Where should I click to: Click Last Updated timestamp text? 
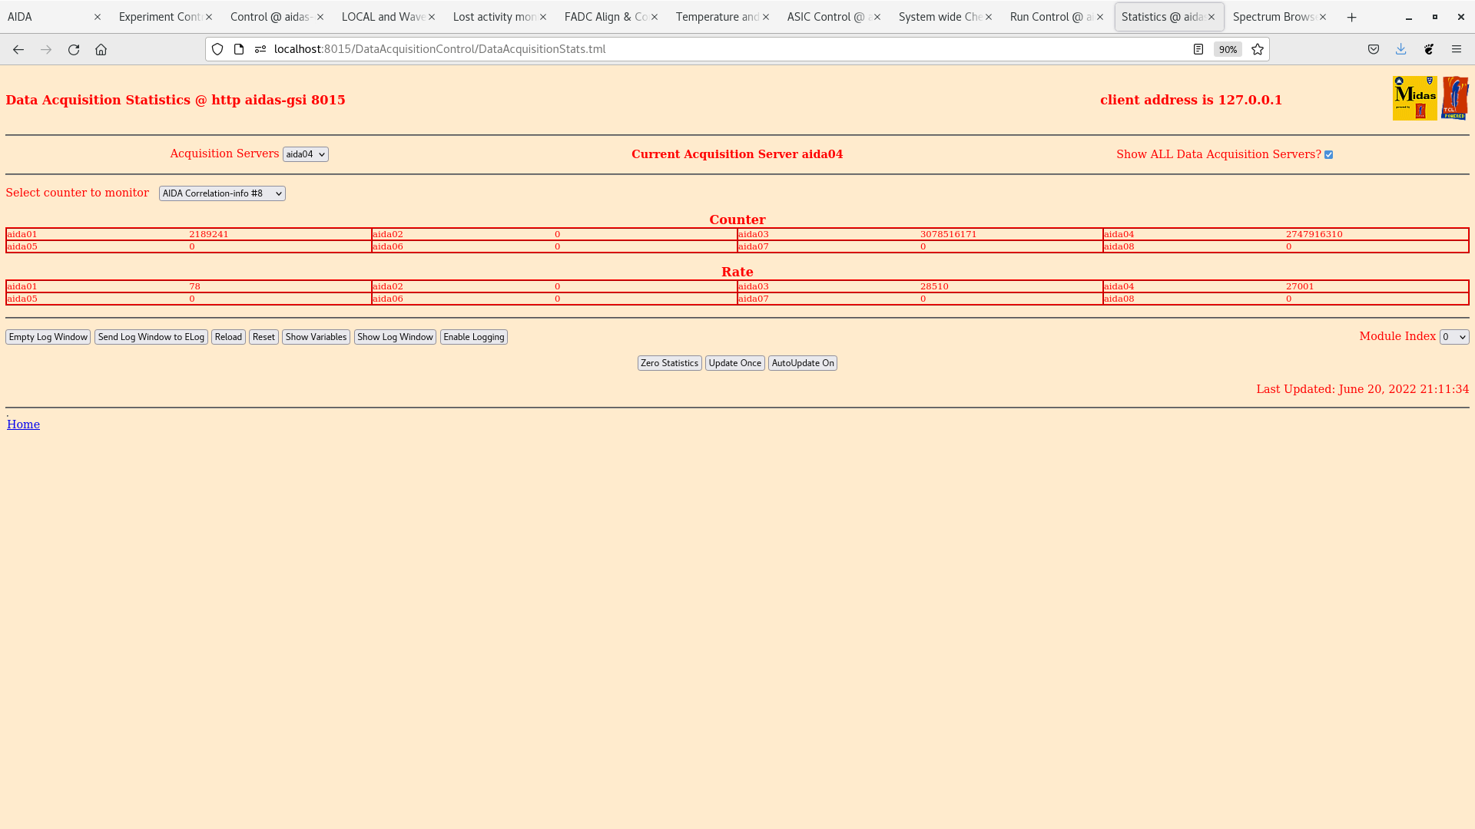[1363, 389]
